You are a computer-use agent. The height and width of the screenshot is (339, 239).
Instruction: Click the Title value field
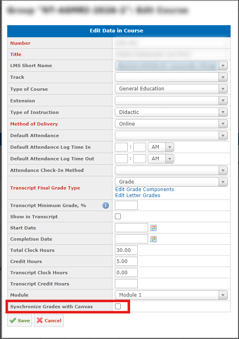tap(171, 54)
